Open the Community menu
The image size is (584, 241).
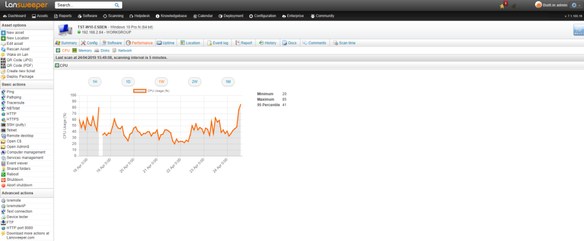click(322, 16)
